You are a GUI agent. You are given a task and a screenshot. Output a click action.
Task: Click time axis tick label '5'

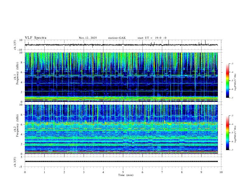click(123, 172)
